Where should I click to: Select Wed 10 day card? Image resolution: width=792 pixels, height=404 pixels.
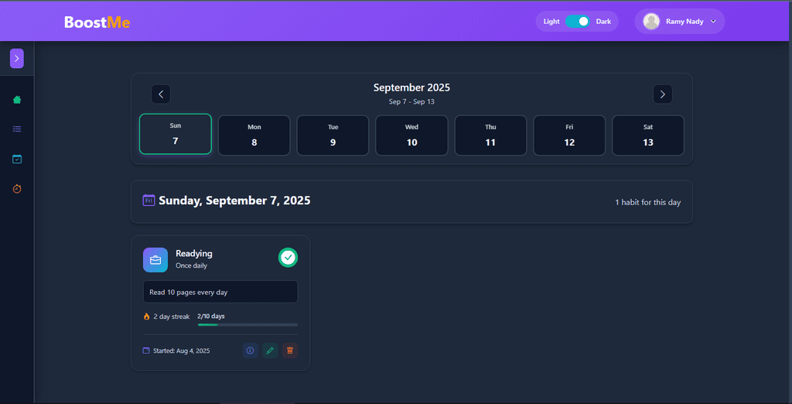[411, 135]
